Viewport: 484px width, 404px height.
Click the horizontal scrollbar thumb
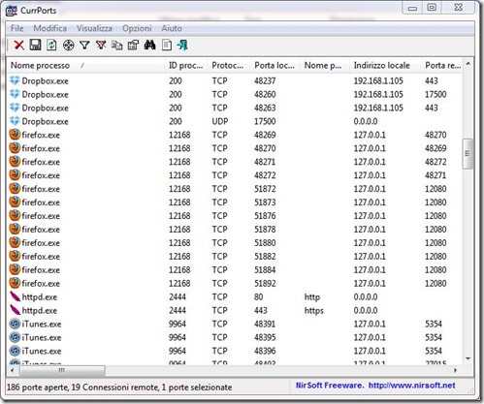62,370
